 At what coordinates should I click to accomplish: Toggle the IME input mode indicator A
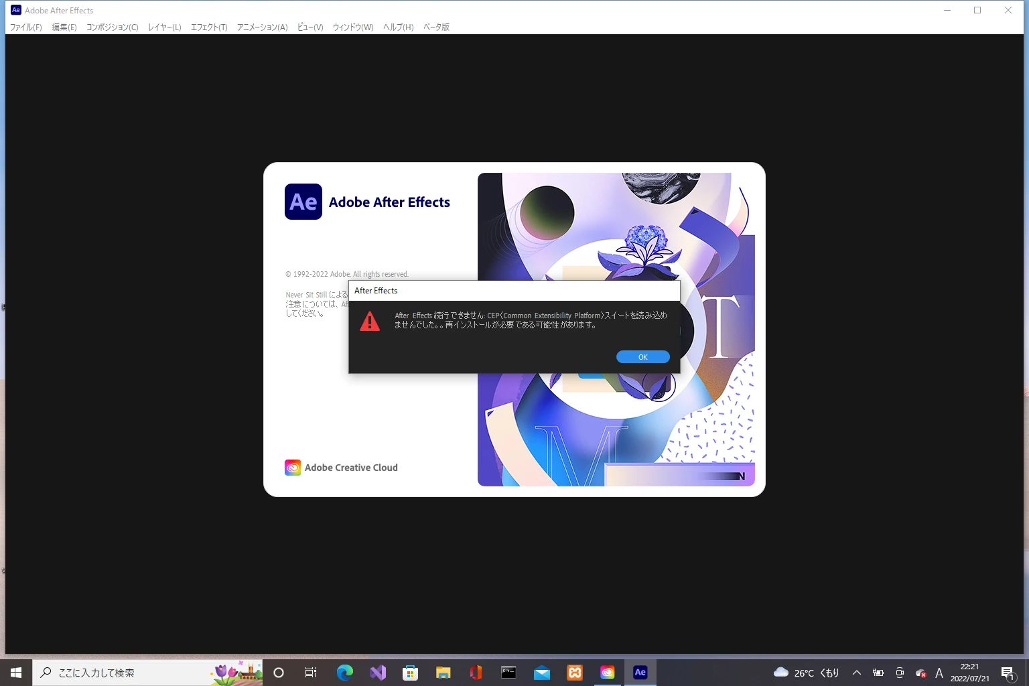(x=939, y=673)
